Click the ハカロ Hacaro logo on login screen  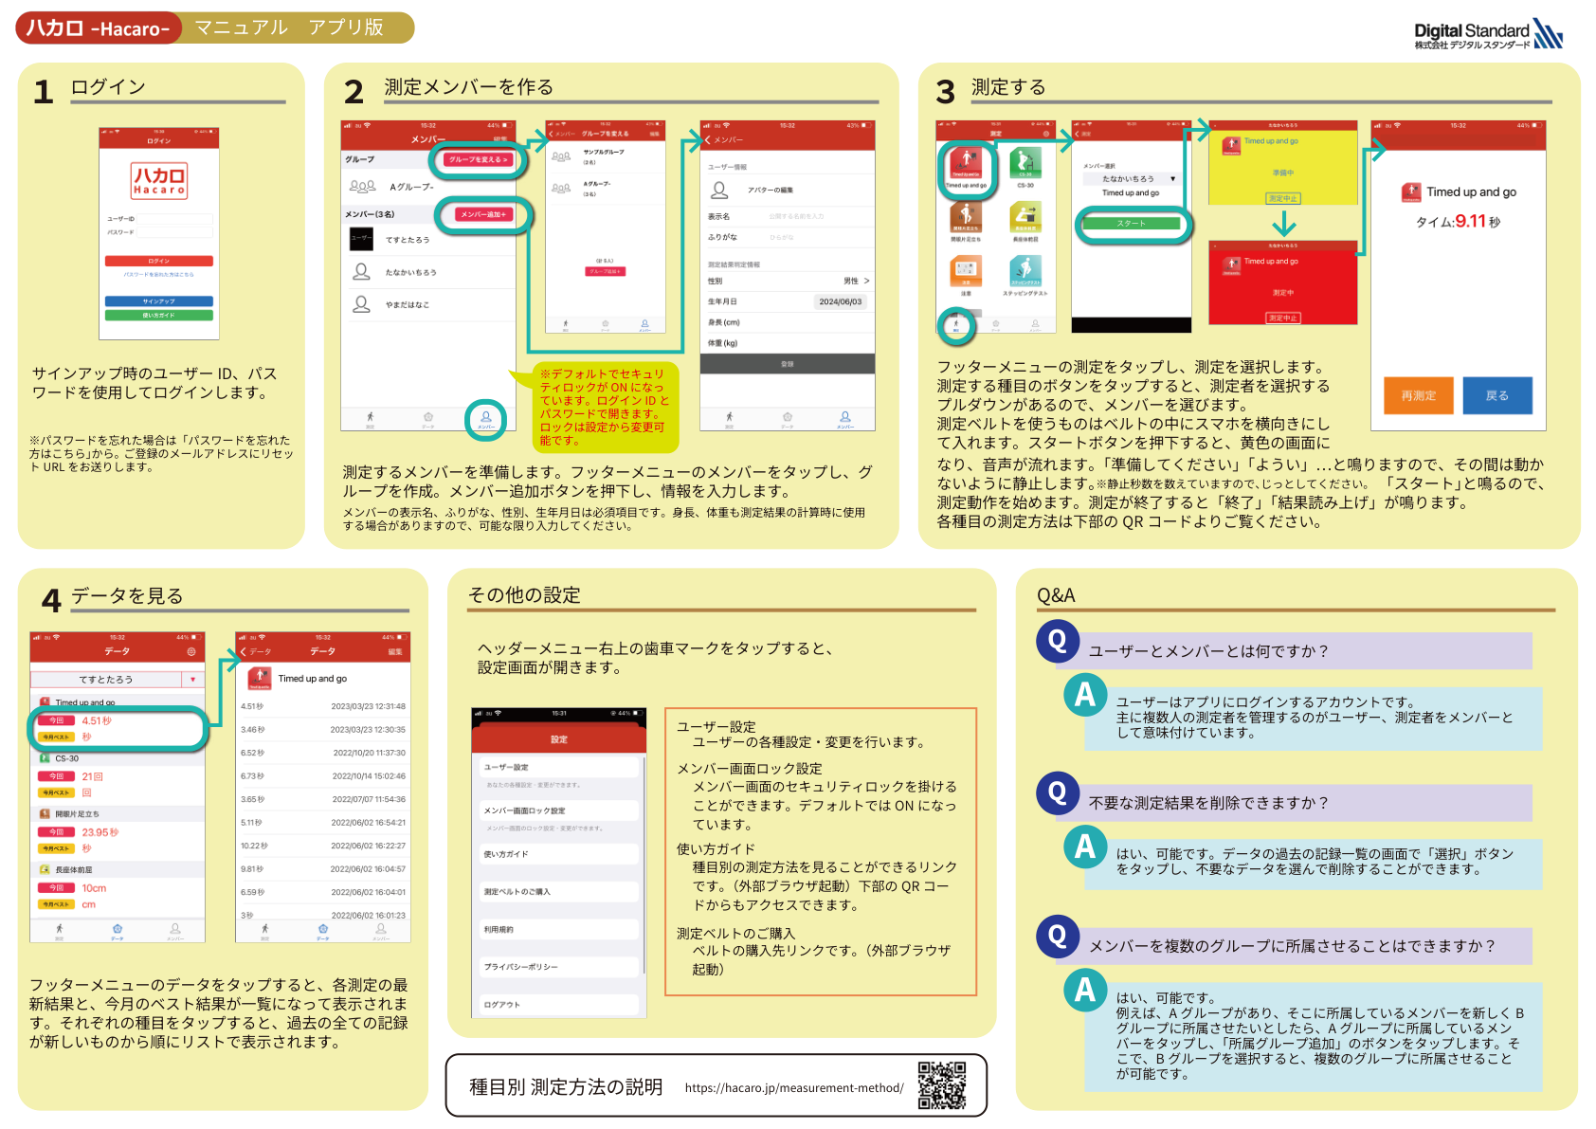pos(159,180)
